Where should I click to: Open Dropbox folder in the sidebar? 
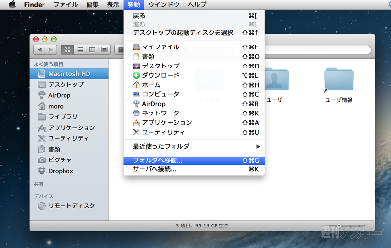click(x=61, y=171)
